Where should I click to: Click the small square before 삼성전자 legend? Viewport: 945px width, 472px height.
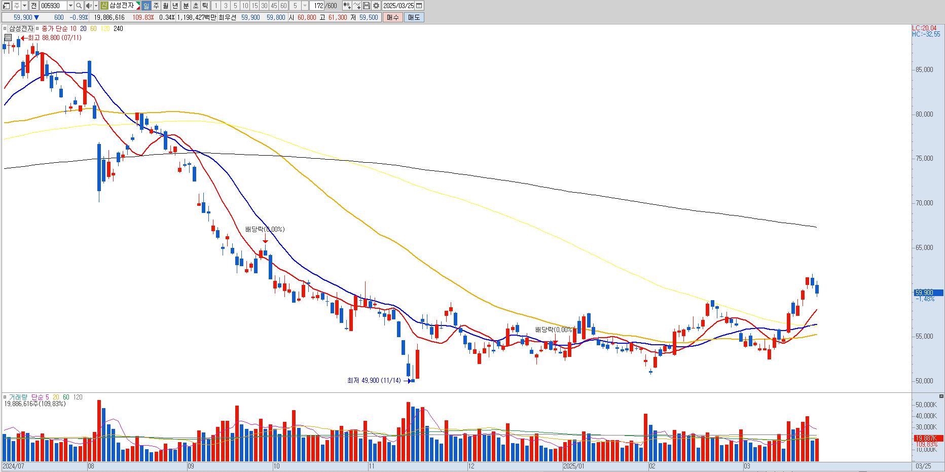pyautogui.click(x=5, y=29)
